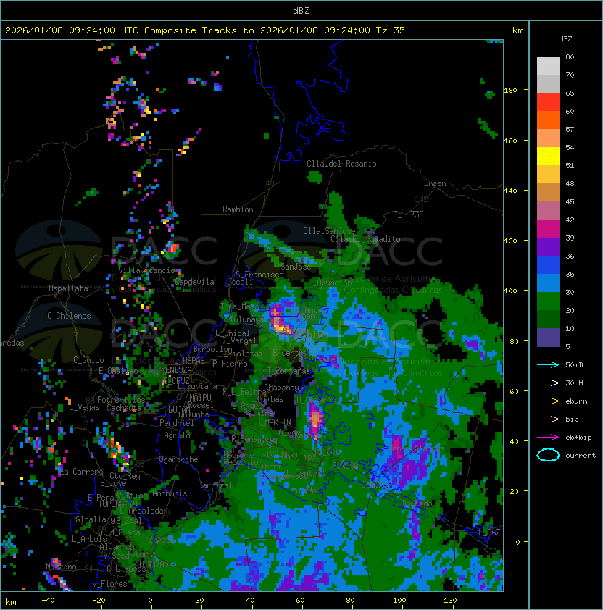Screen dimensions: 603x610
Task: Click the 'Perdriel' map label
Action: click(x=176, y=423)
